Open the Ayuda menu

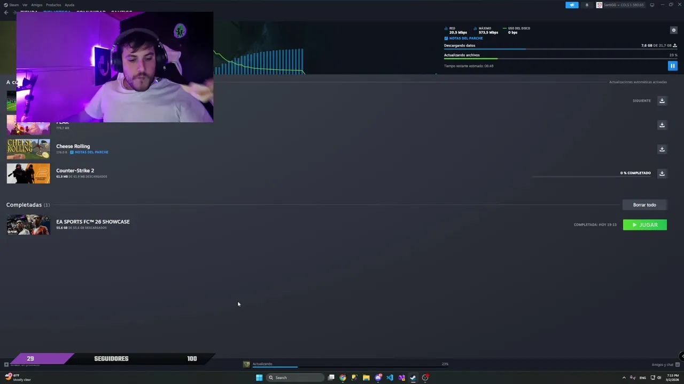point(69,5)
